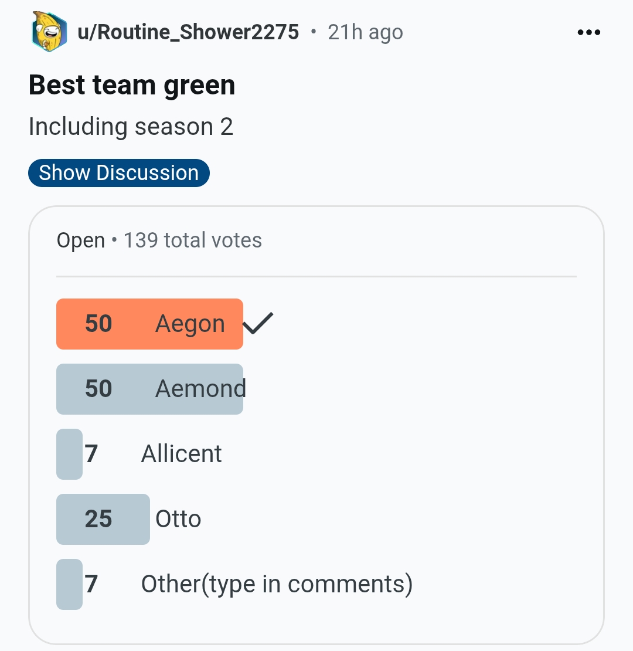Vote for Aemond in the poll
The height and width of the screenshot is (651, 633).
[x=200, y=389]
